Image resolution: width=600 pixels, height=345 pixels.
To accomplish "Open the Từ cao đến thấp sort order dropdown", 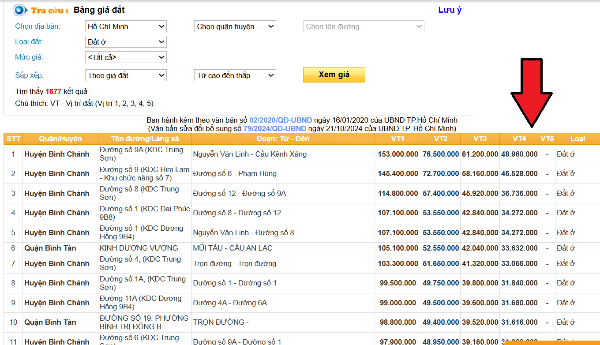I will tap(235, 75).
